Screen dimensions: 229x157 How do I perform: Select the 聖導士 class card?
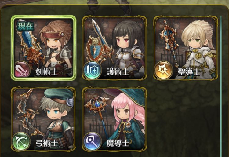point(186,48)
